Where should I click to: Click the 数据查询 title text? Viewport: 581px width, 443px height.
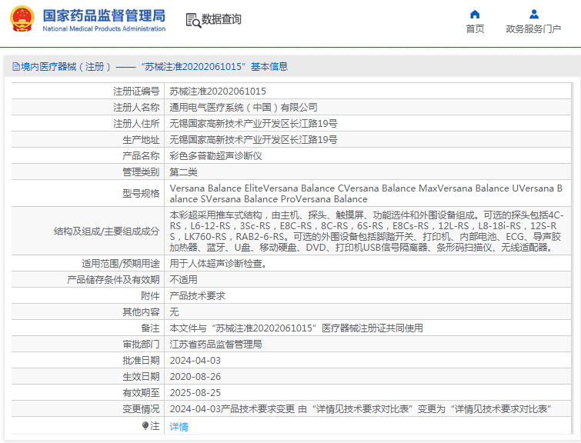(x=221, y=19)
